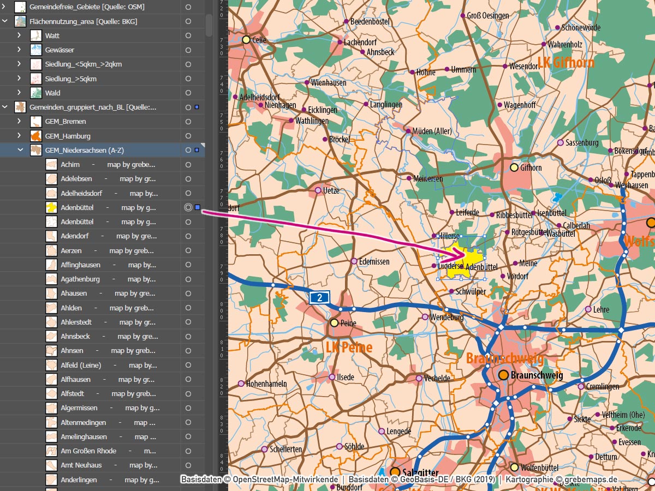Click the Autobahn 2 shield on the map
Screen dimensions: 655x491
point(319,297)
